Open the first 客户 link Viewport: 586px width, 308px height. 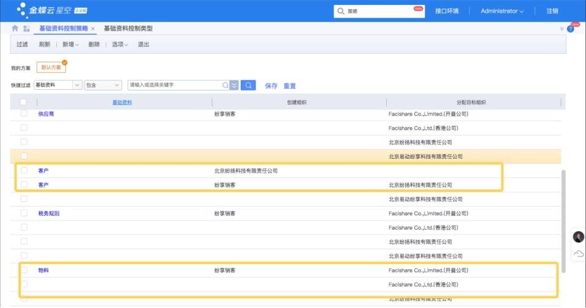(43, 170)
